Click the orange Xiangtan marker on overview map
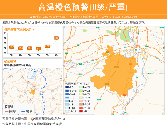Screen dimensions: 167x131 coord(32,90)
